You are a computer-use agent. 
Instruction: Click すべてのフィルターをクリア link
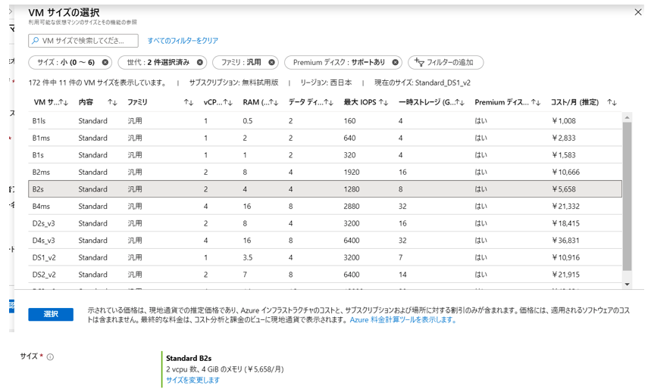[x=183, y=40]
